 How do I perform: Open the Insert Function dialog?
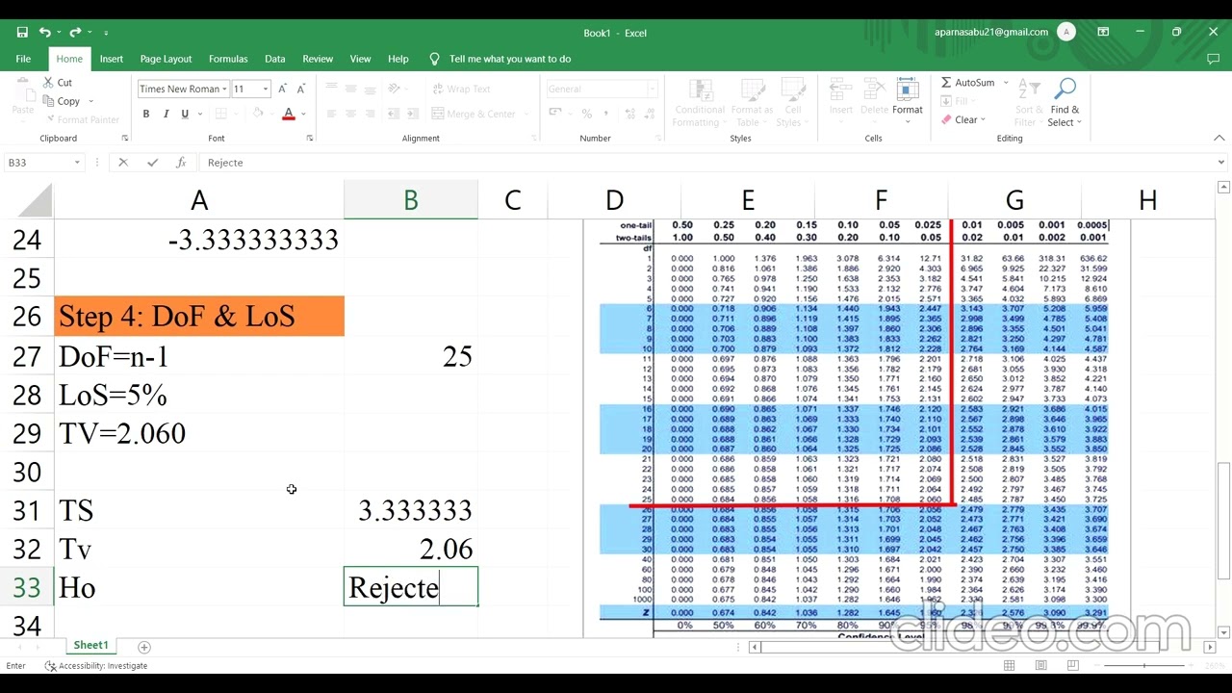[180, 163]
